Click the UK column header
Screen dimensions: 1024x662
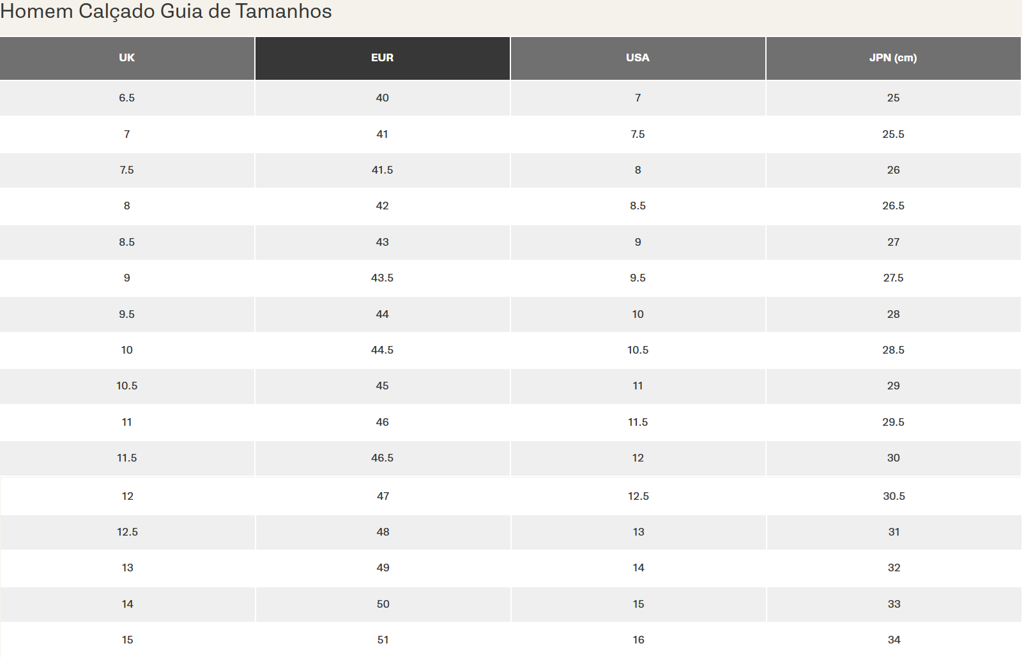tap(126, 58)
